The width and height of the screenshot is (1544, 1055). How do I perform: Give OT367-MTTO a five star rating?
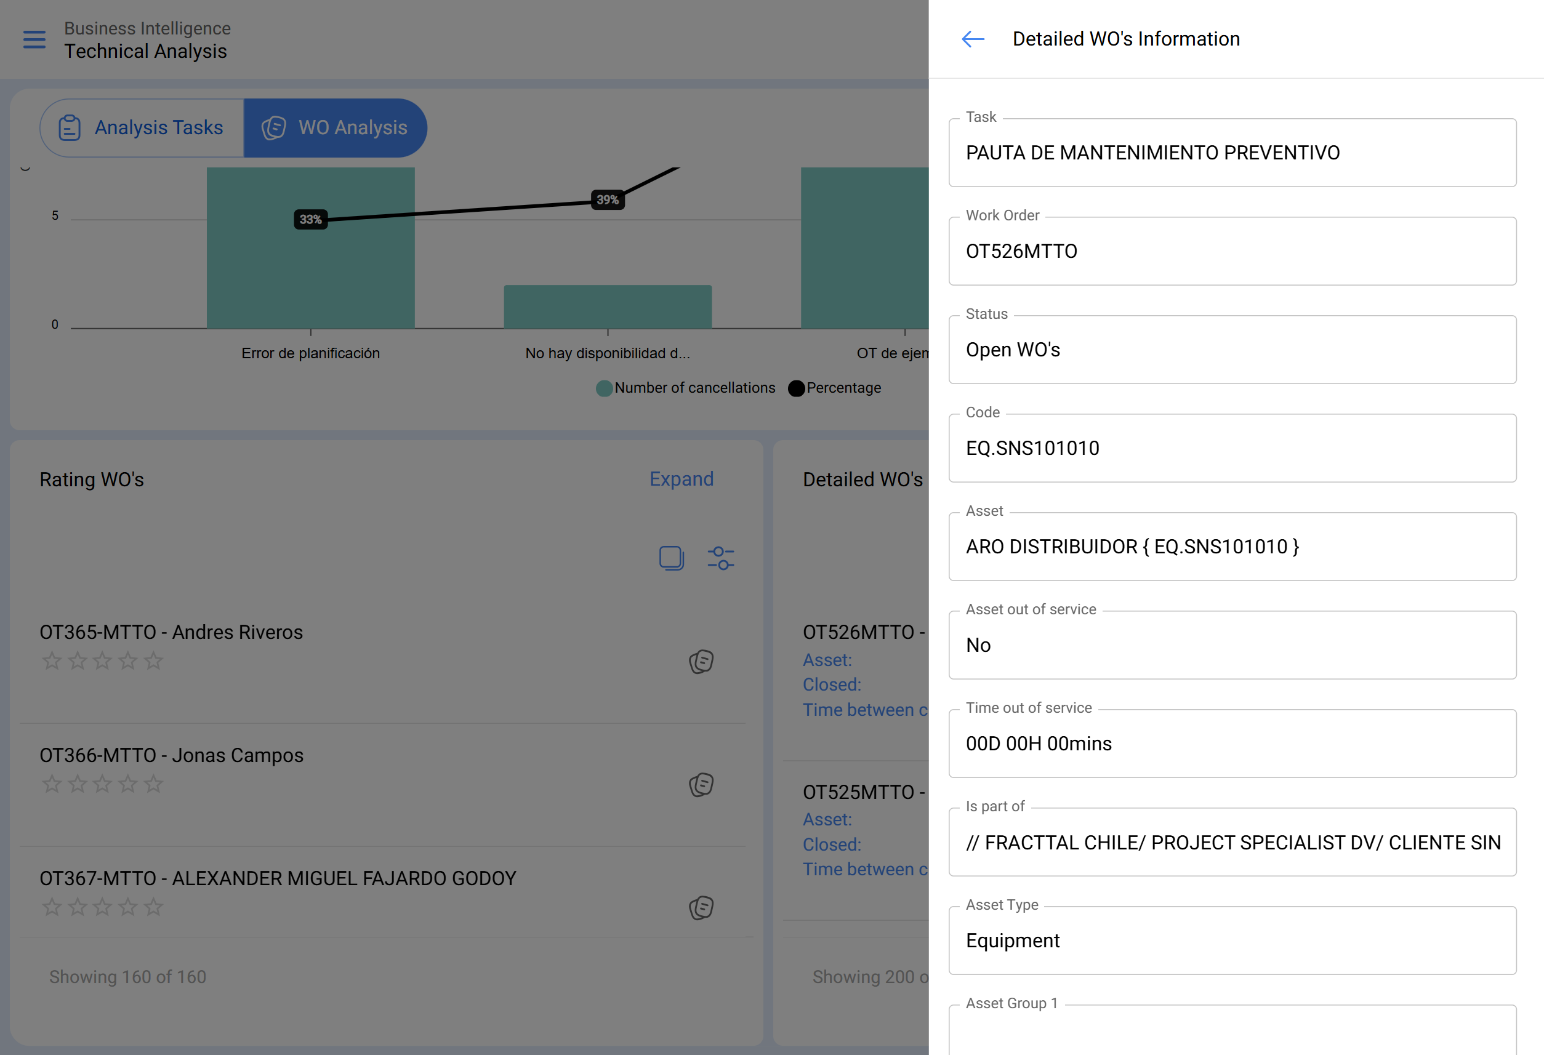coord(153,907)
